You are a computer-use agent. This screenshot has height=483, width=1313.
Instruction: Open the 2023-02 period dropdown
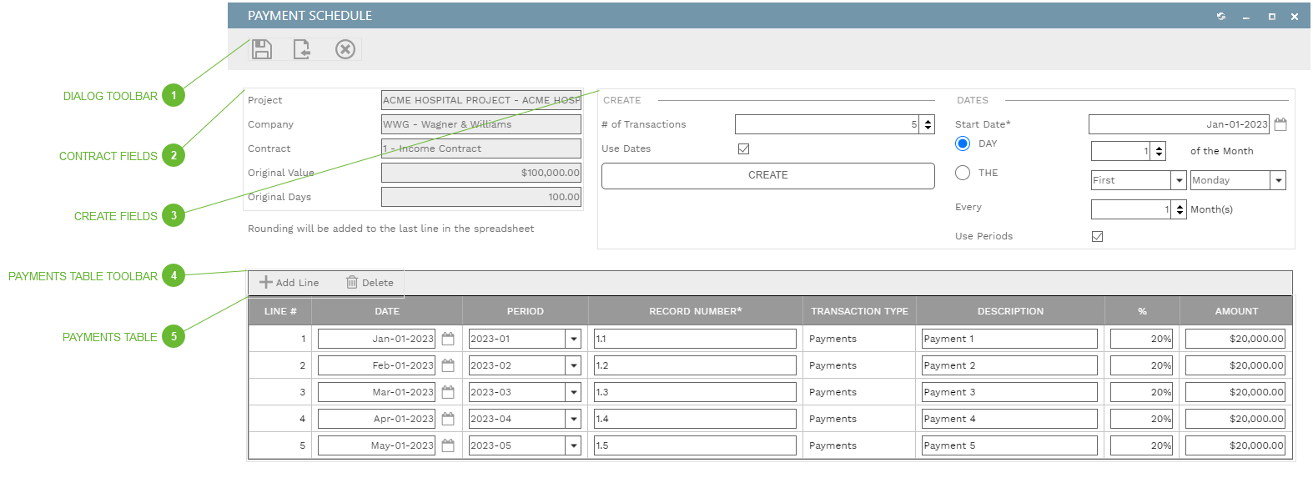point(573,365)
